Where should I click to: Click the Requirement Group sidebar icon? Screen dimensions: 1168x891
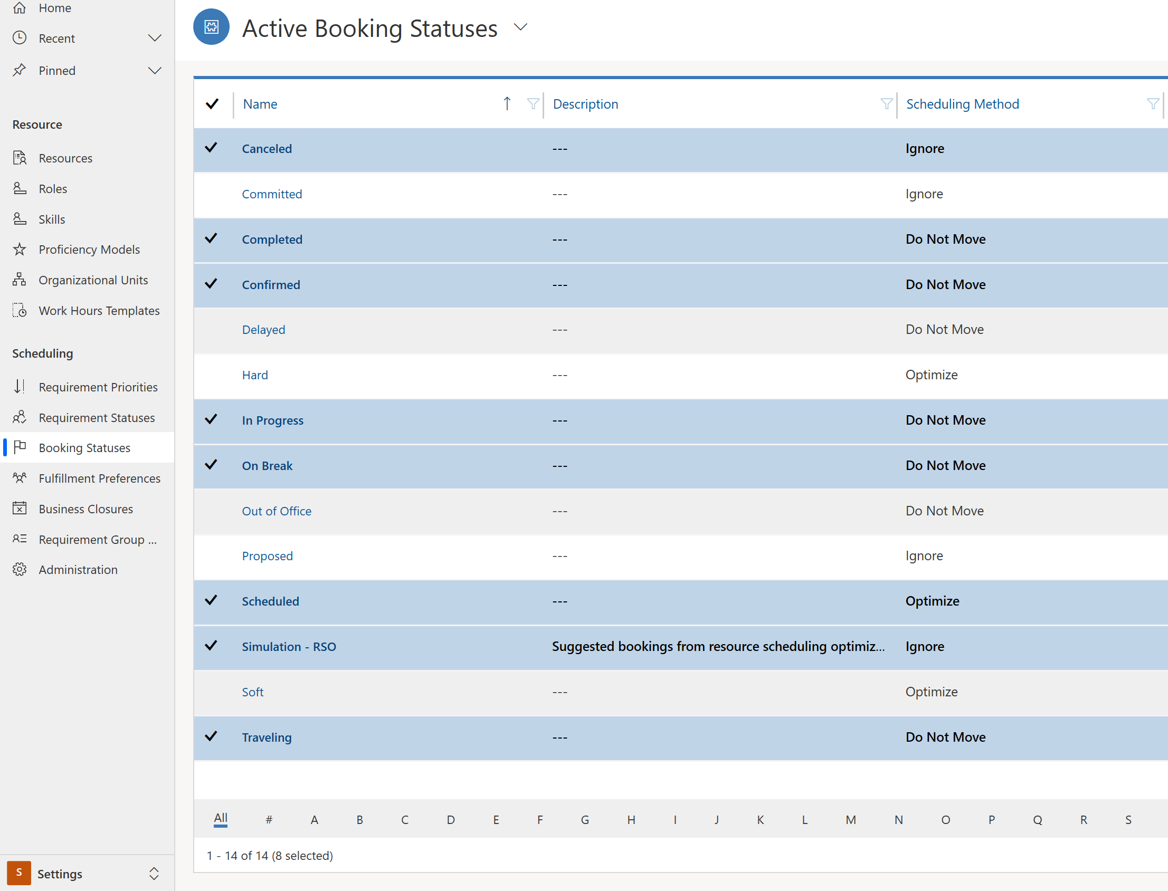tap(21, 538)
